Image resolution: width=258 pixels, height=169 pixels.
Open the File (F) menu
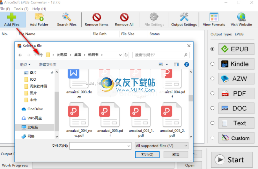coord(5,9)
